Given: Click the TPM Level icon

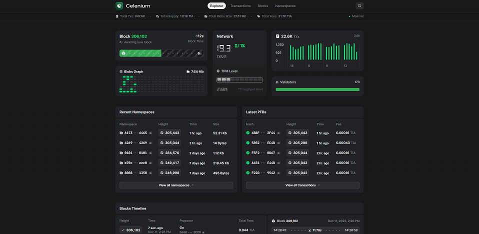Looking at the screenshot, I should pos(218,71).
